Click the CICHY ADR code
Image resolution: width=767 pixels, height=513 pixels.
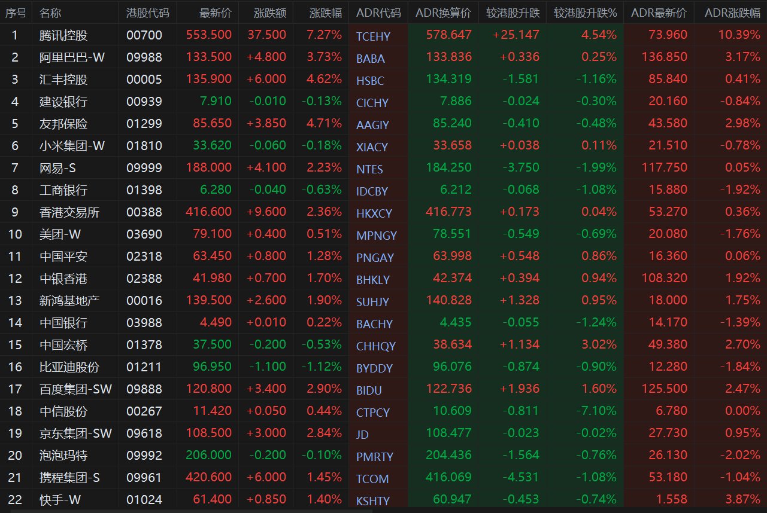point(372,103)
